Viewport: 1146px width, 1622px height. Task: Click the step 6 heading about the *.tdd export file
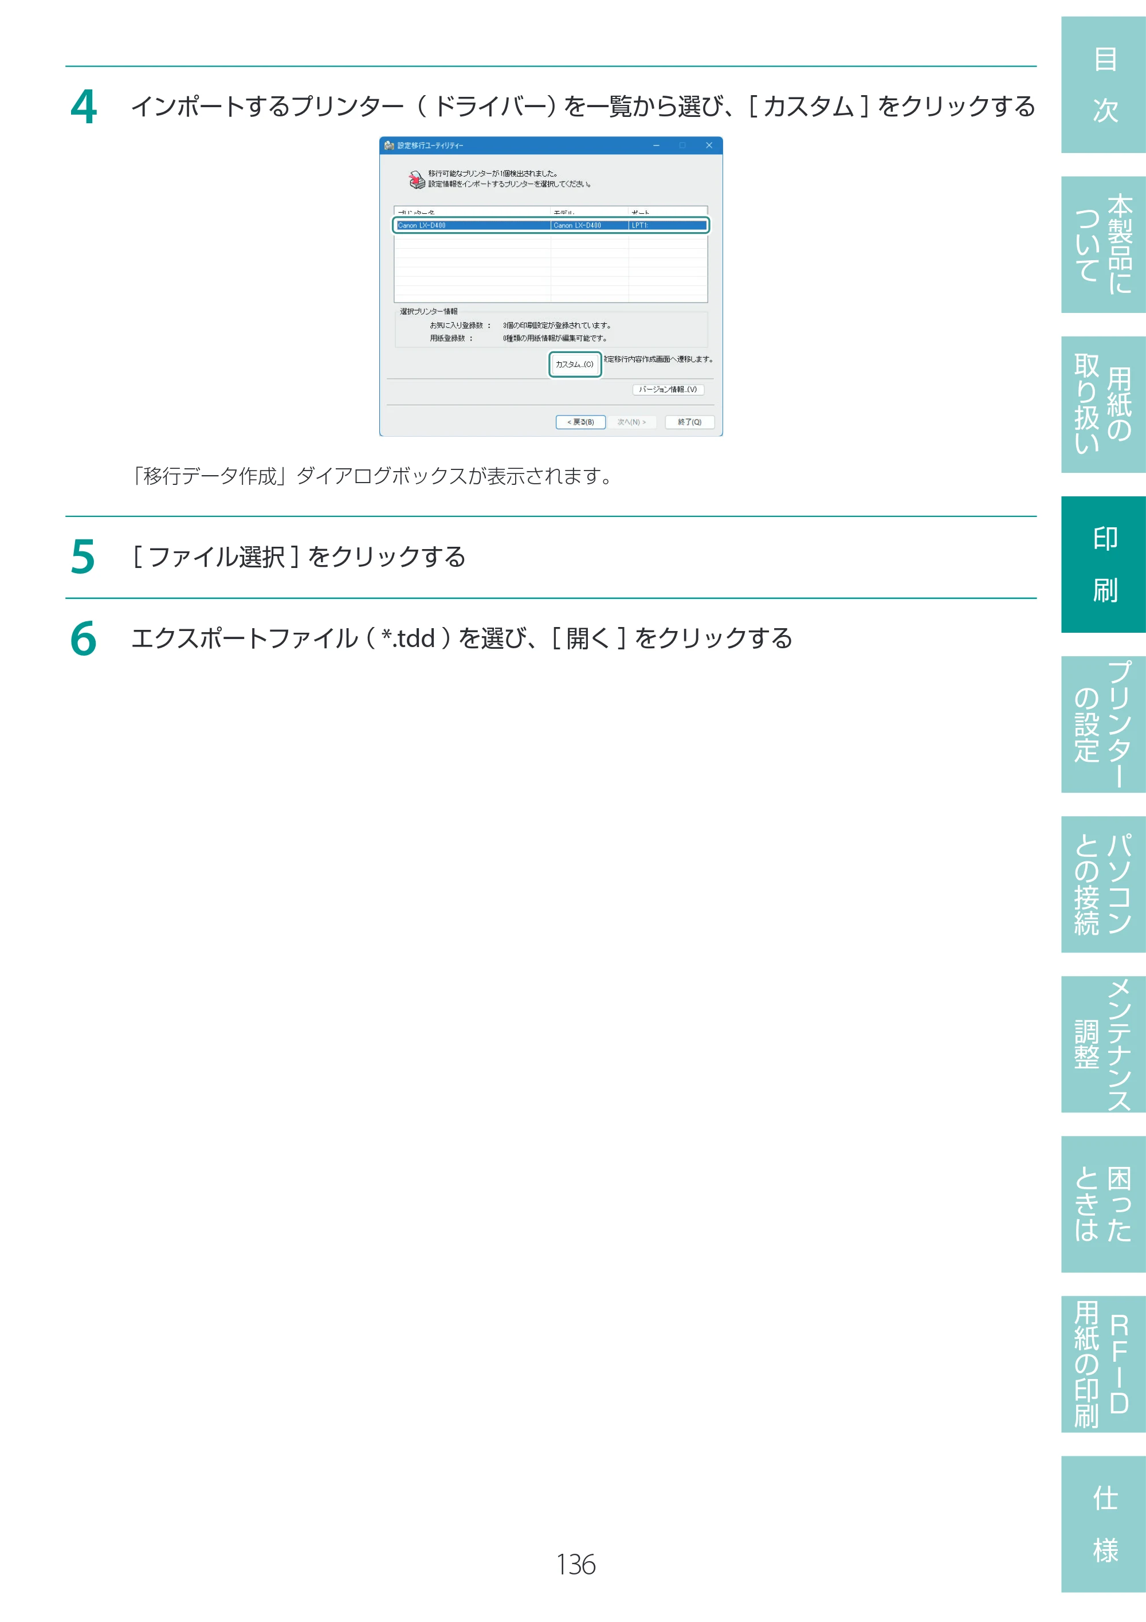(x=462, y=638)
